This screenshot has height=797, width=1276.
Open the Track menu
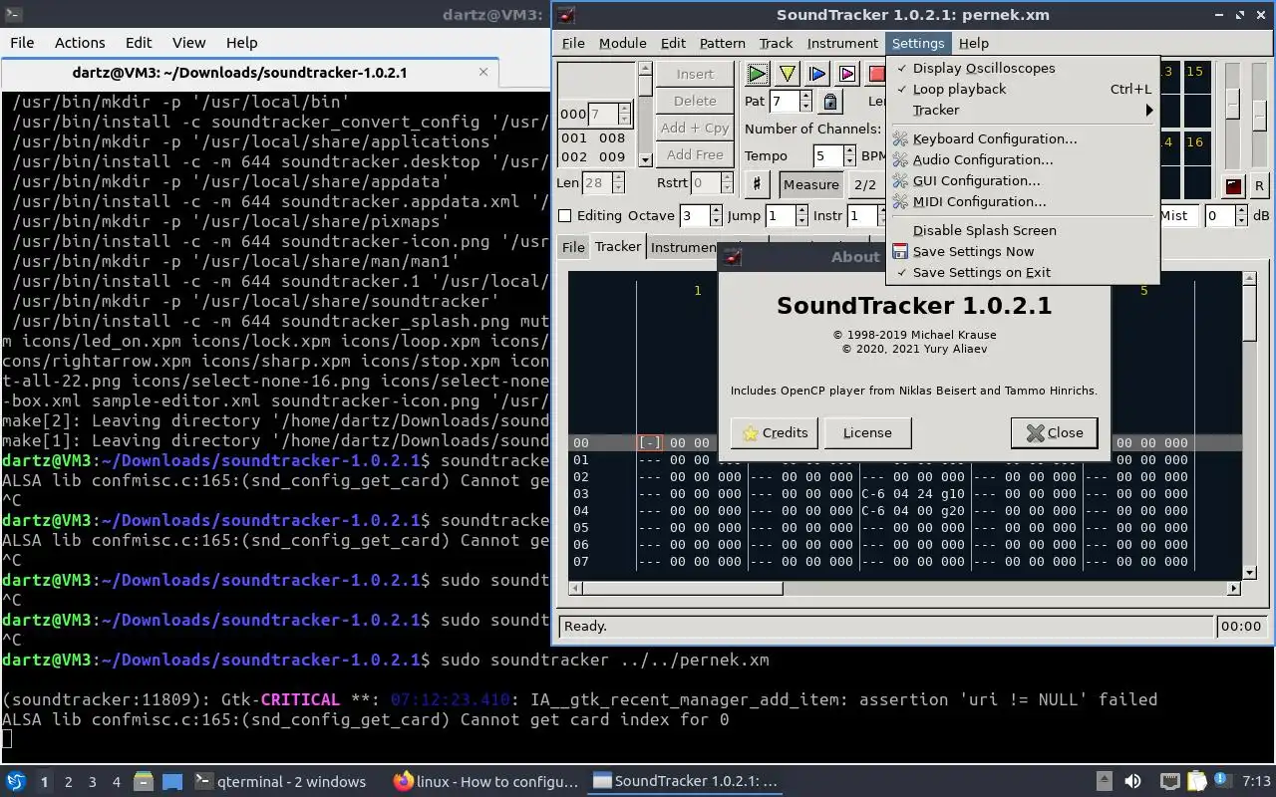click(776, 43)
